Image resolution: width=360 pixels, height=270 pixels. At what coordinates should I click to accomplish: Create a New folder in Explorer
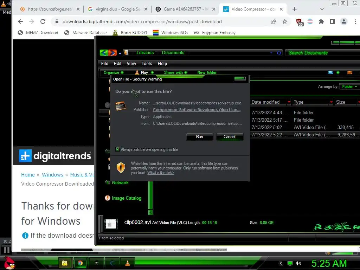tap(207, 72)
